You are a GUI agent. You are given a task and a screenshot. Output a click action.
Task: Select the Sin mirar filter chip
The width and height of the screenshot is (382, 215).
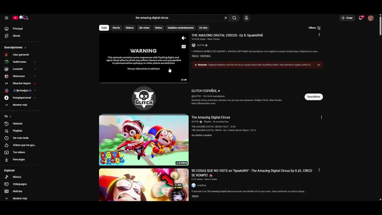coord(144,28)
